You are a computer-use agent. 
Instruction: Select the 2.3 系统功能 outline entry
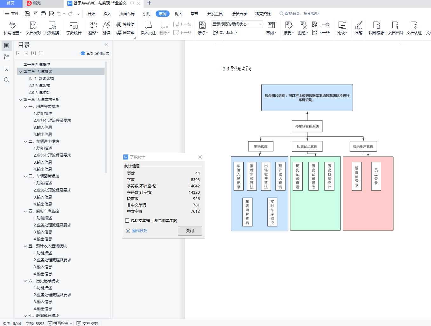coord(39,93)
